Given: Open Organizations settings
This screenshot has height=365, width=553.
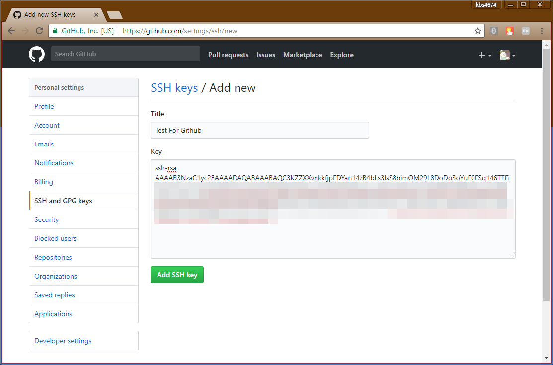Looking at the screenshot, I should pyautogui.click(x=83, y=276).
